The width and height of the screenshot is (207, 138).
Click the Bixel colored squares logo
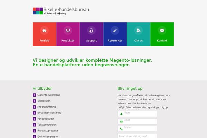coord(38,11)
